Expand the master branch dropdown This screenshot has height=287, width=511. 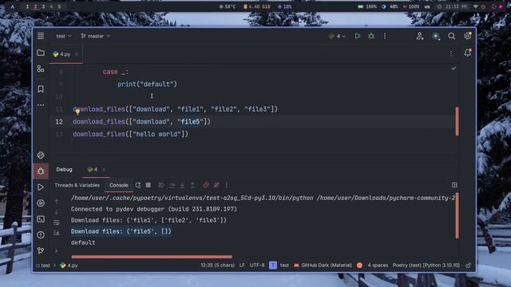pos(96,36)
